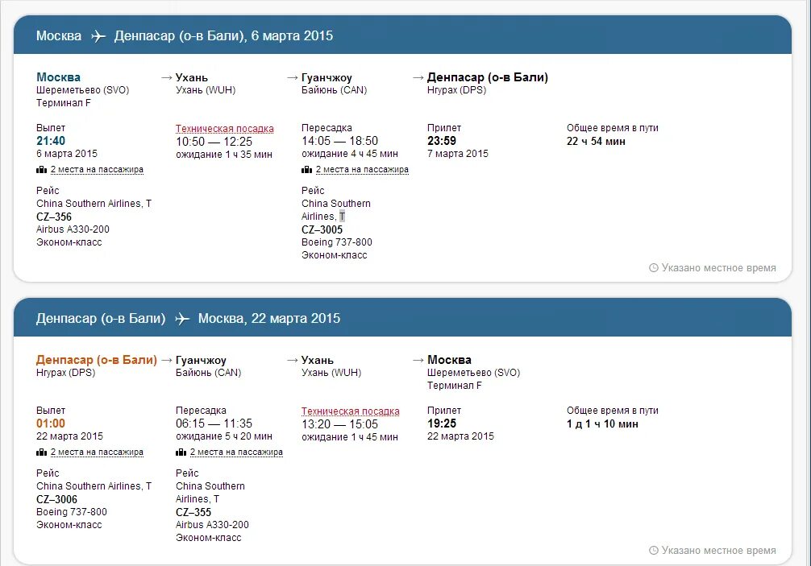
Task: Open the baggage link under the Москва departure
Action: coord(97,169)
